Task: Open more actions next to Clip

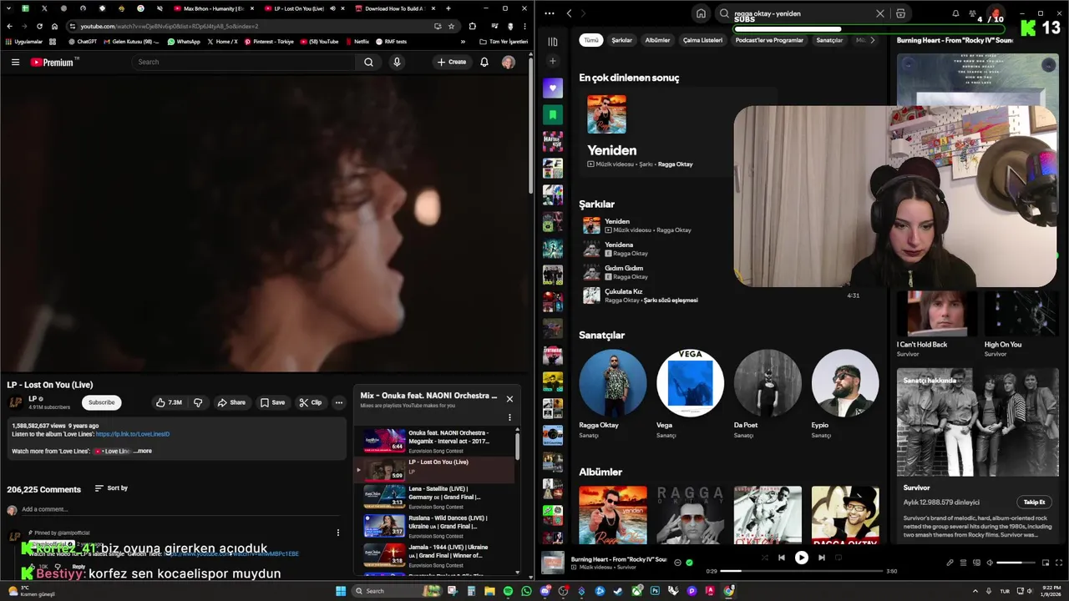Action: pos(339,402)
